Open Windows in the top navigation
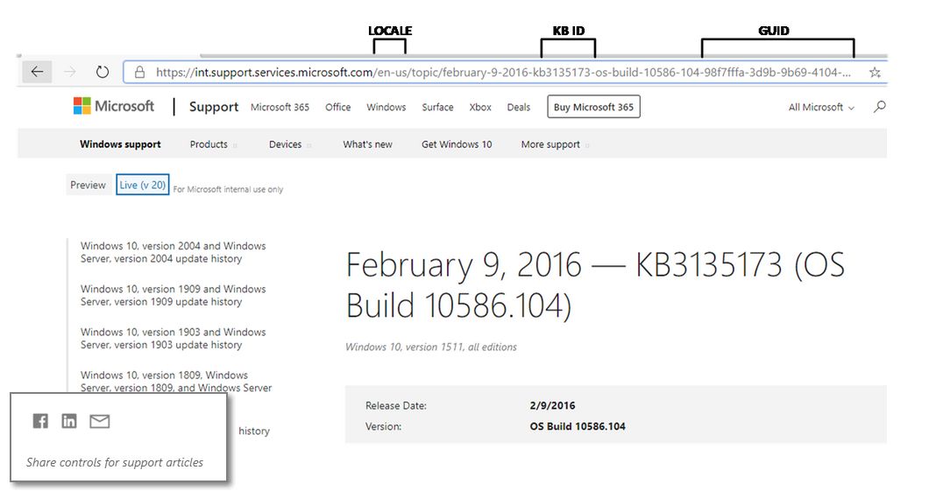The height and width of the screenshot is (498, 936). (386, 108)
